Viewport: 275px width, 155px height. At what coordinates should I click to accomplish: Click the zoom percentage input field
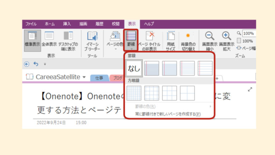249,33
